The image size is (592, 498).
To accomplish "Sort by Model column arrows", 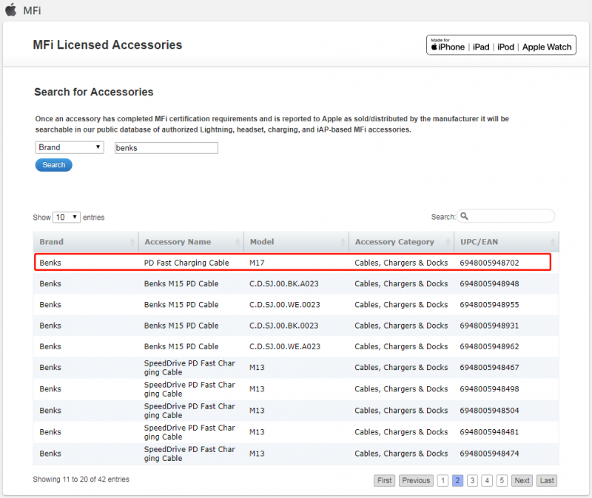I will point(343,242).
